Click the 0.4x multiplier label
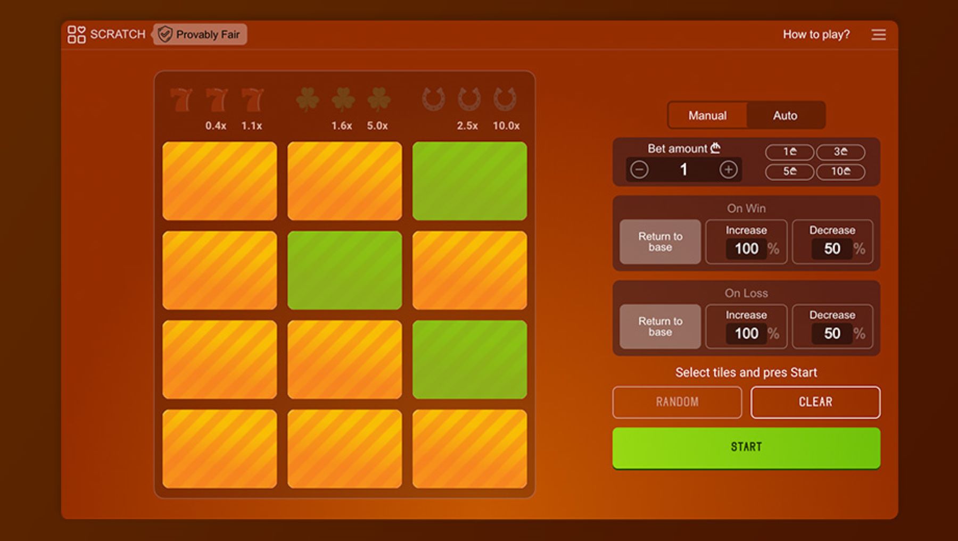Screen dimensions: 958x541 tap(216, 126)
